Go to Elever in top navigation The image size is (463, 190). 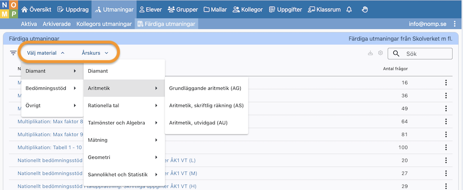coord(151,9)
